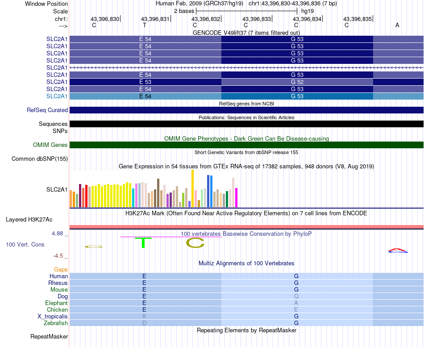
Task: Click the SLC2A1 intron arrows line
Action: (246, 67)
